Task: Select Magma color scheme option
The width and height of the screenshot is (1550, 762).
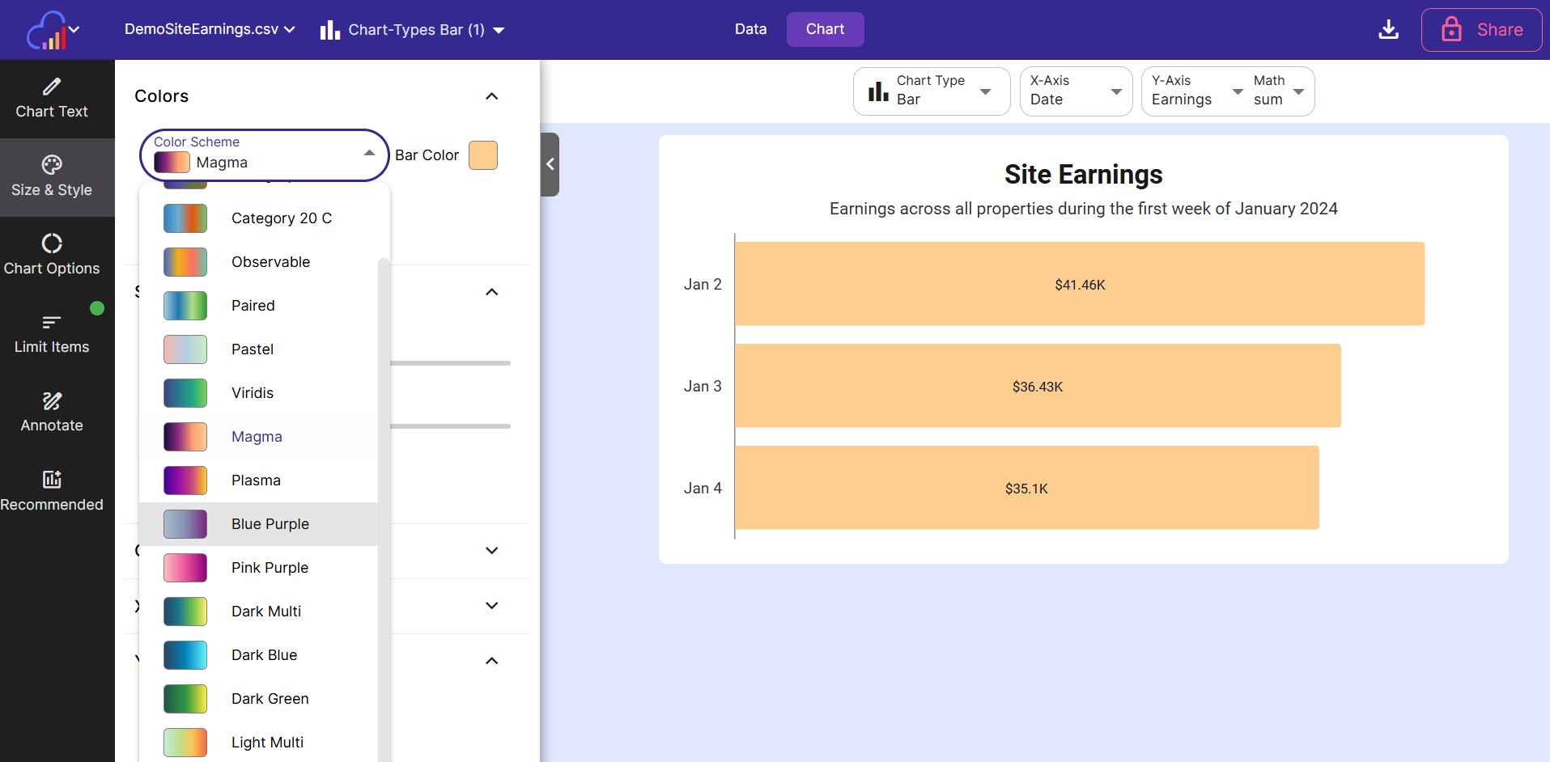Action: [258, 437]
